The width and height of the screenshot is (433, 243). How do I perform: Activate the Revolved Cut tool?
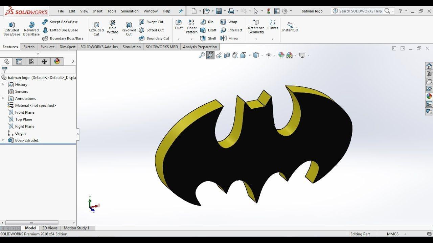[x=129, y=29]
